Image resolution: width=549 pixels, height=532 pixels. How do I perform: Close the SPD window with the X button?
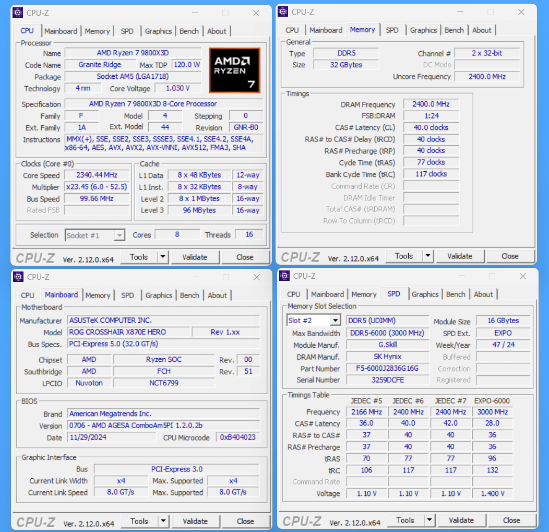523,276
